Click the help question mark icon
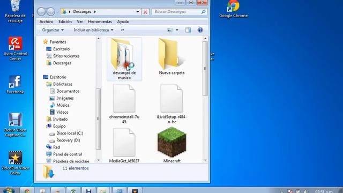The height and width of the screenshot is (193, 343). point(200,30)
